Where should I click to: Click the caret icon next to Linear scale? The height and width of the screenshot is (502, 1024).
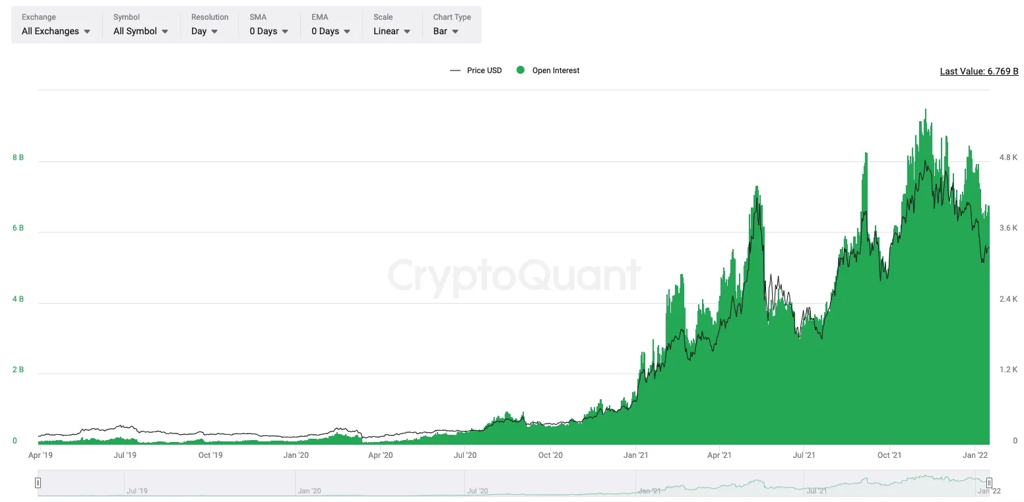[x=407, y=32]
